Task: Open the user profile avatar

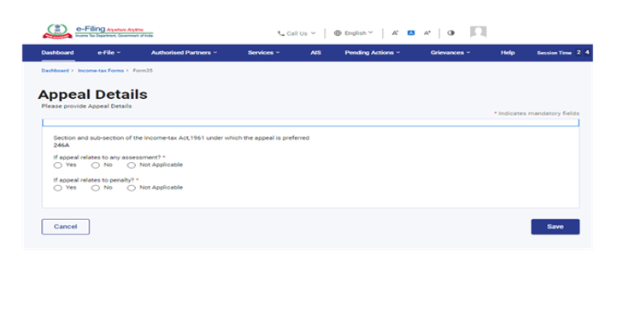Action: (479, 32)
